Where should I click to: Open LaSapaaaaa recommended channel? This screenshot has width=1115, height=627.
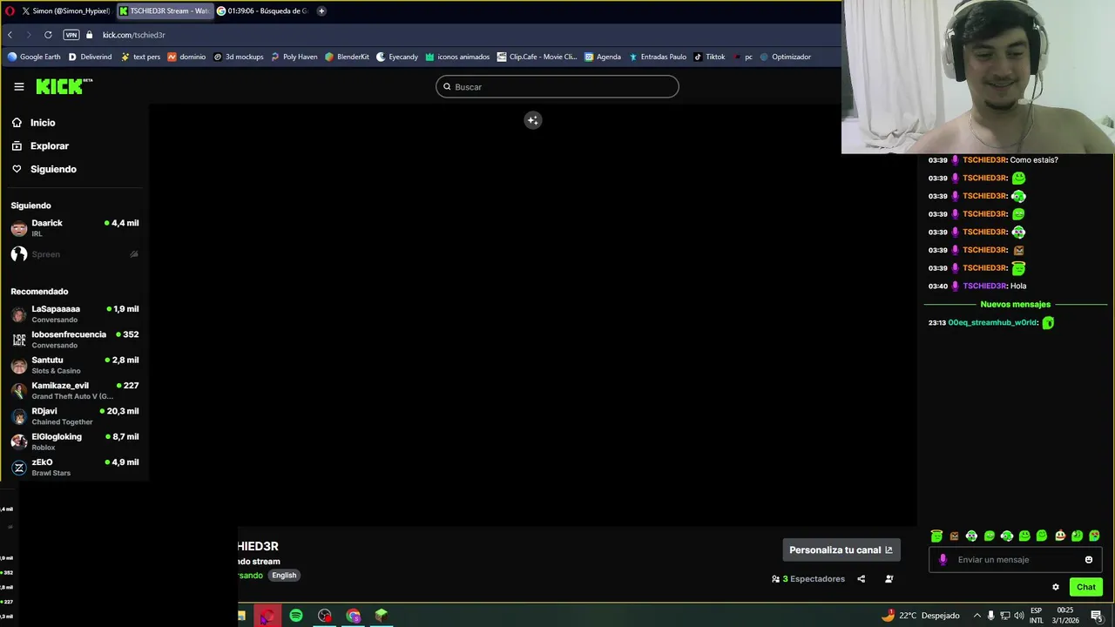[75, 313]
